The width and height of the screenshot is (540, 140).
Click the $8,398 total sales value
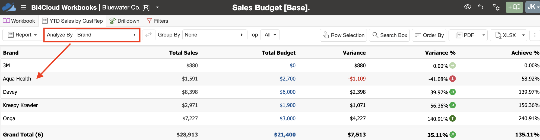pos(190,92)
